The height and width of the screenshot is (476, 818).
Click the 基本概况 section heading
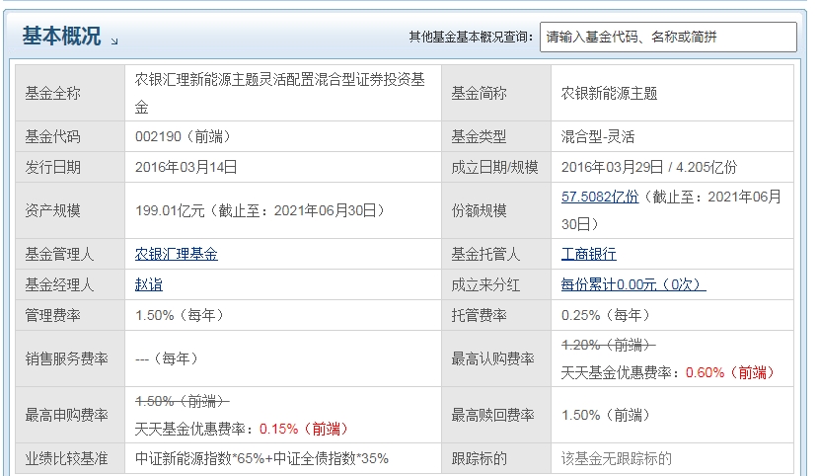(x=61, y=37)
